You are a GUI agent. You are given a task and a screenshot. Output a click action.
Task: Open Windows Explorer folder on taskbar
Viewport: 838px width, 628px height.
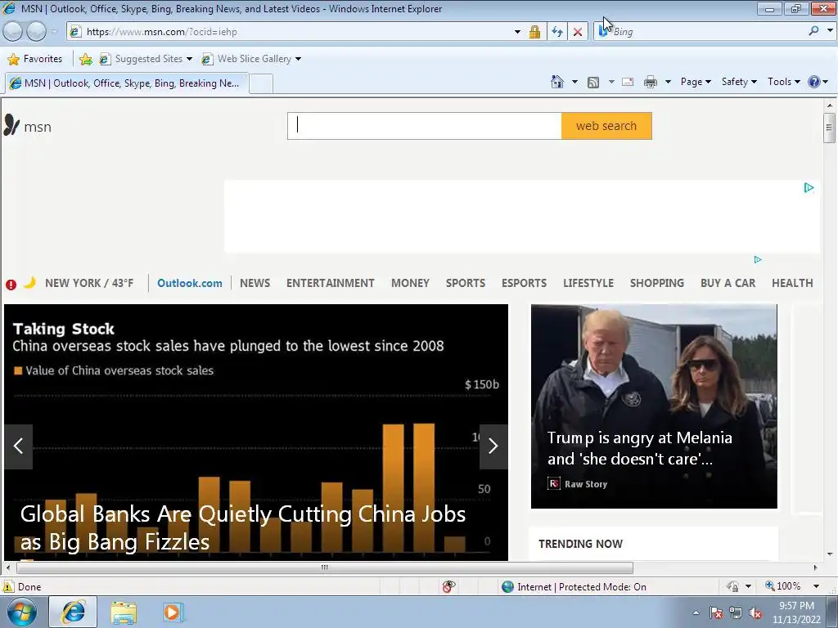124,612
